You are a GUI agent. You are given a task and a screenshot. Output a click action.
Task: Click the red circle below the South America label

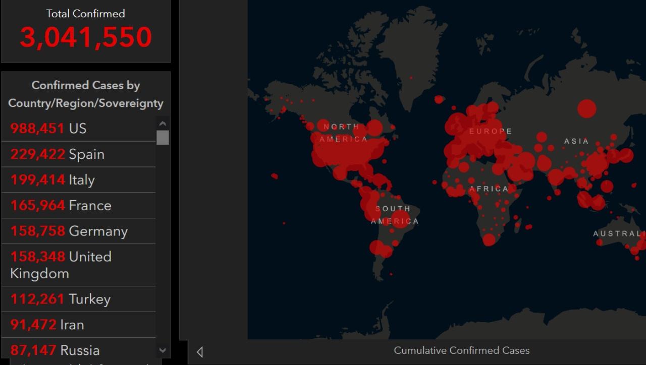[400, 220]
